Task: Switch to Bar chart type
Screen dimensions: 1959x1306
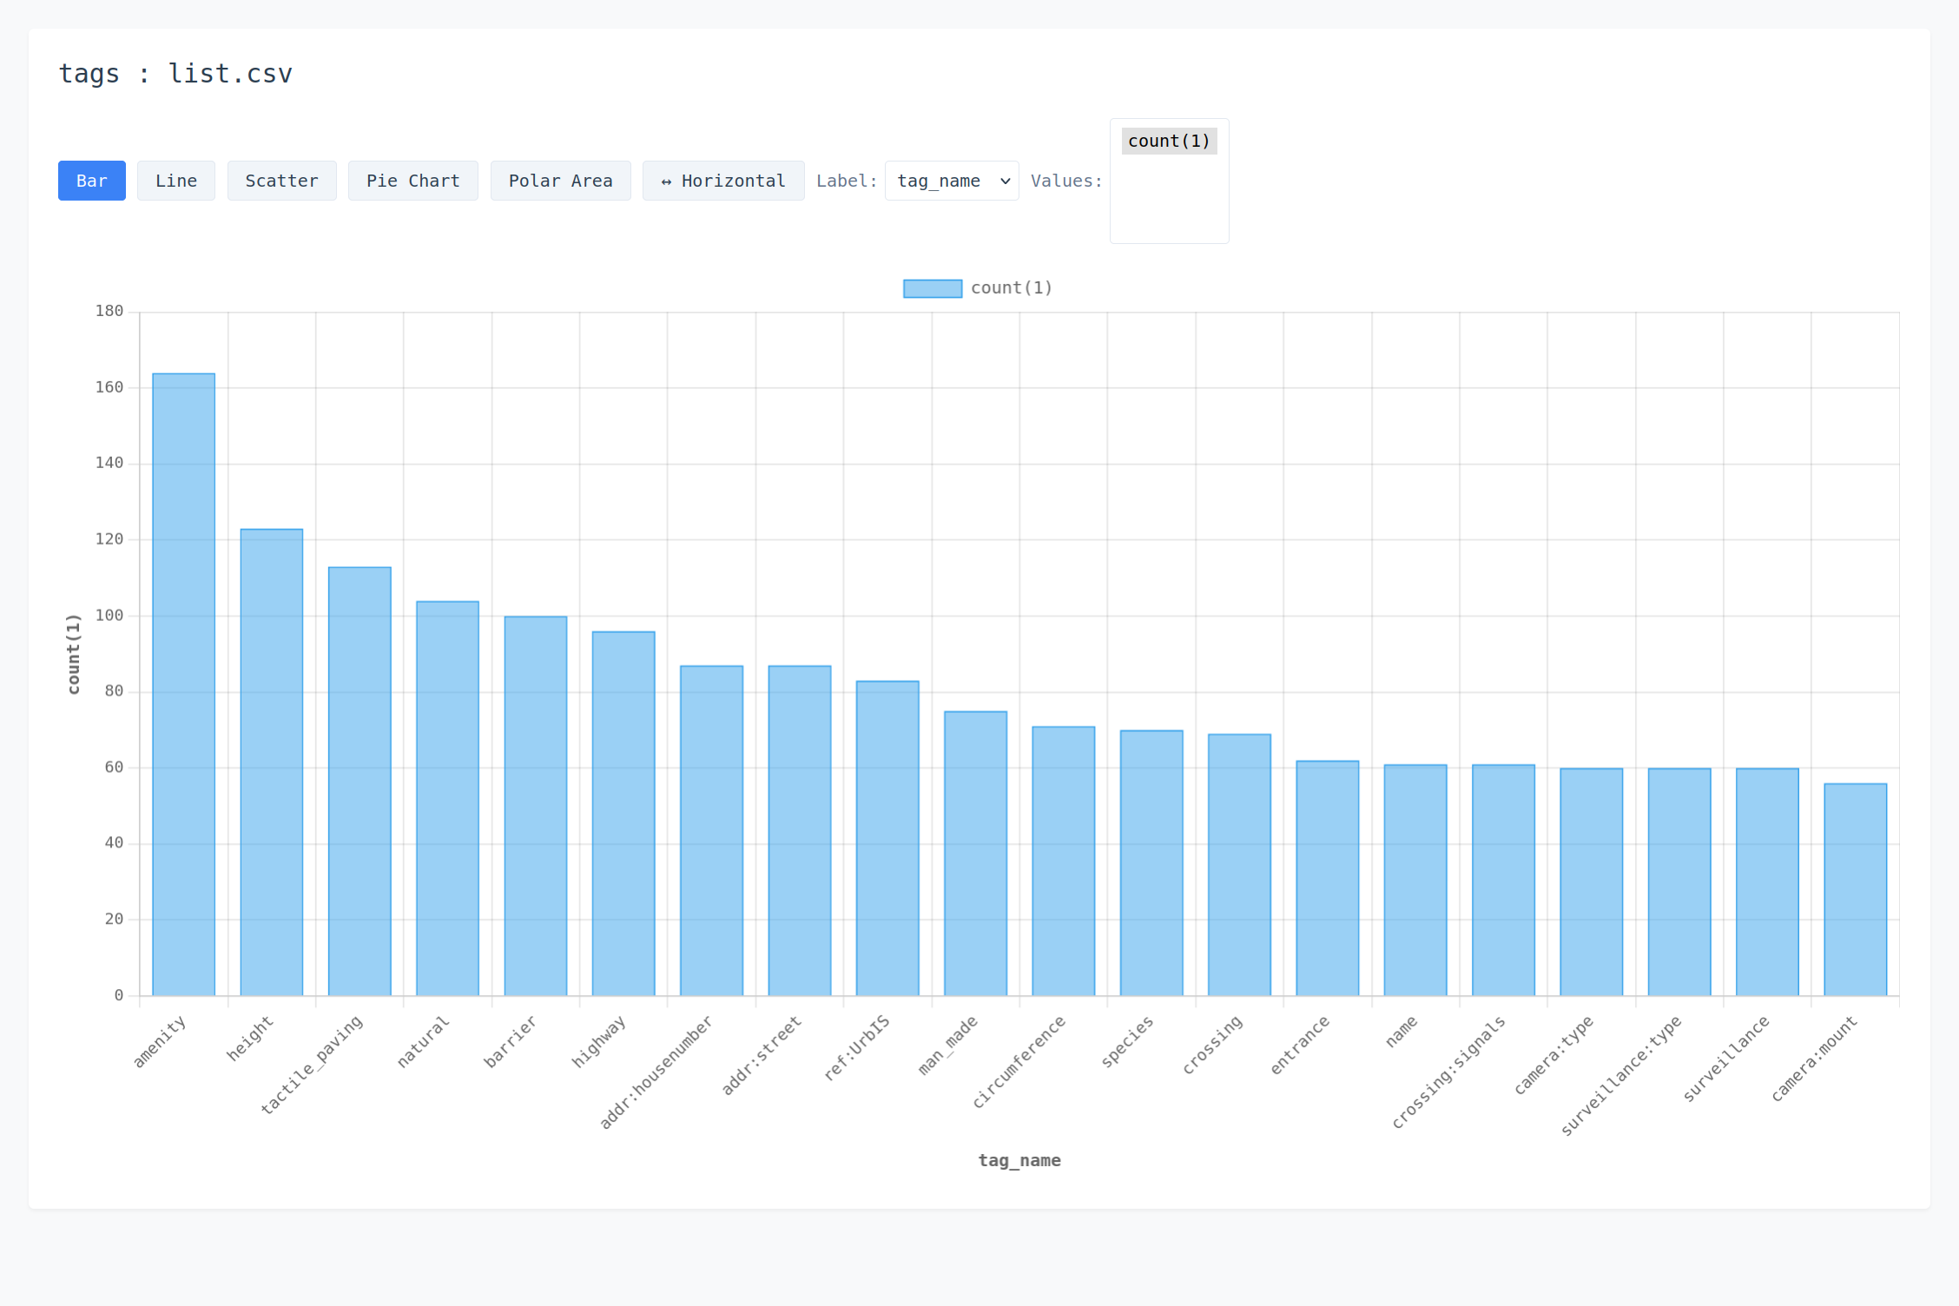Action: (x=91, y=181)
